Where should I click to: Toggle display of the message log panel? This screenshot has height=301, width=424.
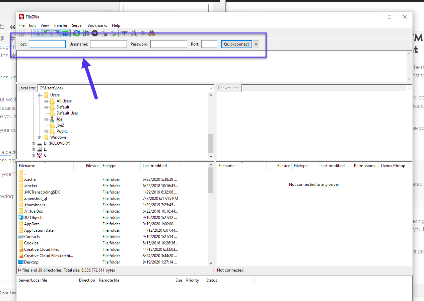click(38, 33)
